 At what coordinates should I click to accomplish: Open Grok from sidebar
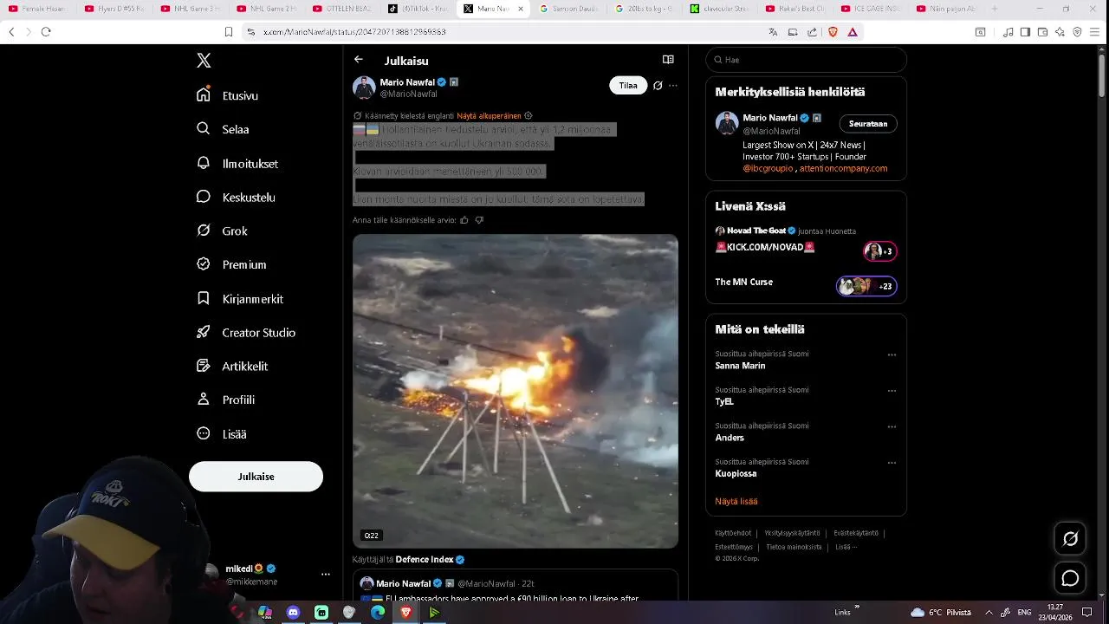click(222, 231)
